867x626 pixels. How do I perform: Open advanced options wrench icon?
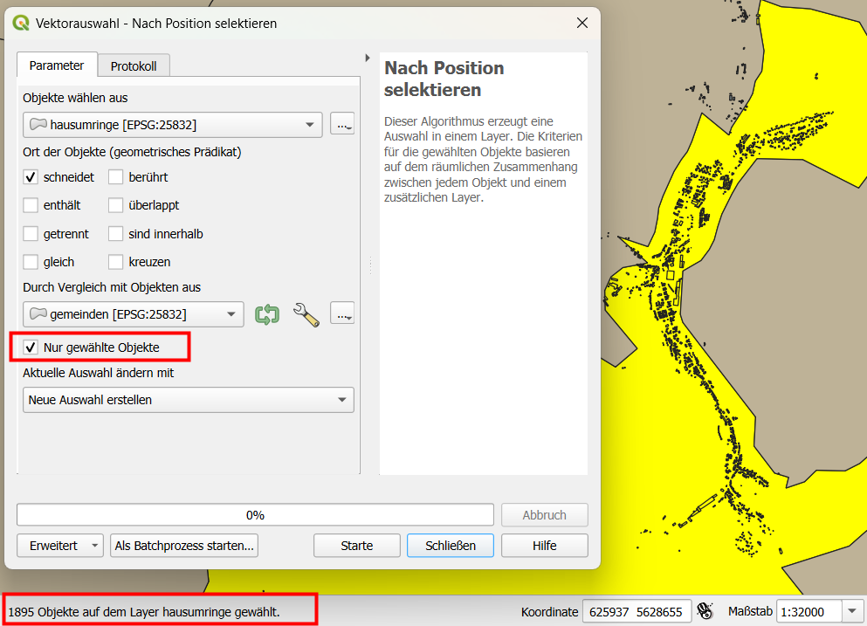point(306,314)
